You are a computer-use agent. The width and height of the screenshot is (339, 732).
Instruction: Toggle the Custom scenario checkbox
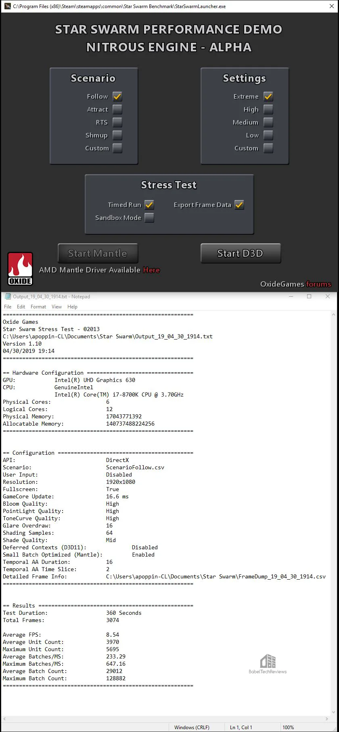117,148
